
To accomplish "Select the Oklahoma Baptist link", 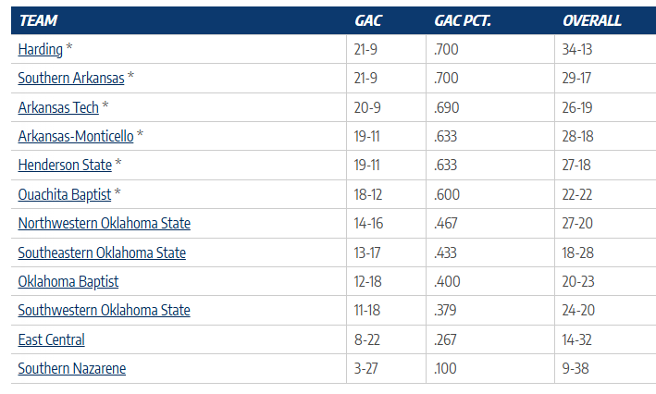I will (68, 281).
